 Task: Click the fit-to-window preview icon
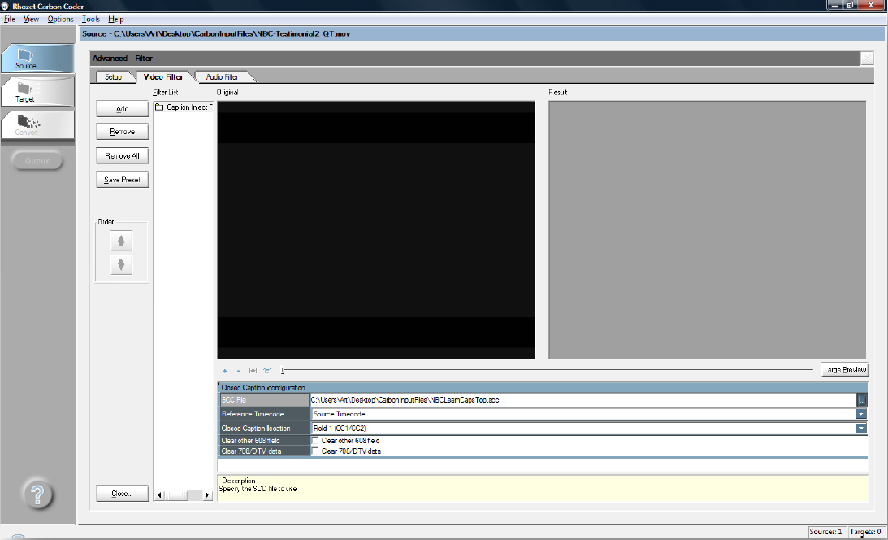point(253,371)
